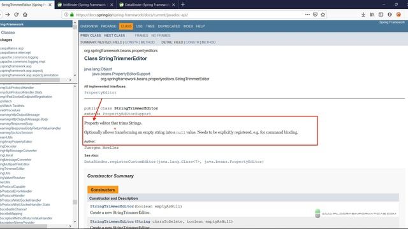Viewport: 408px width, 229px height.
Task: Go to the browser home page
Action: [25, 15]
